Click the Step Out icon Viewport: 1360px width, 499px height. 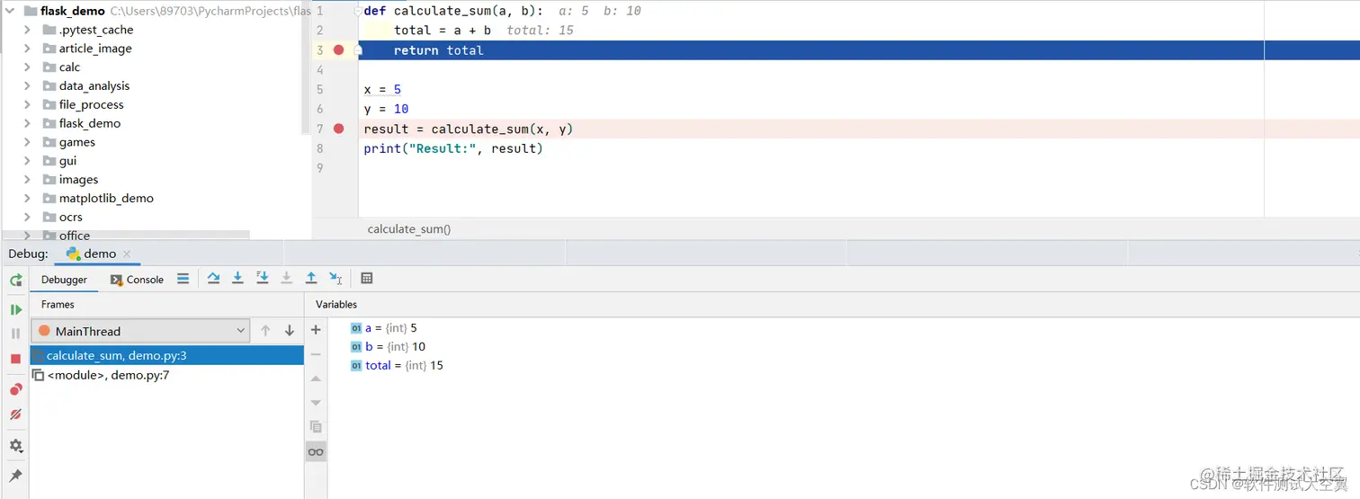click(x=311, y=279)
